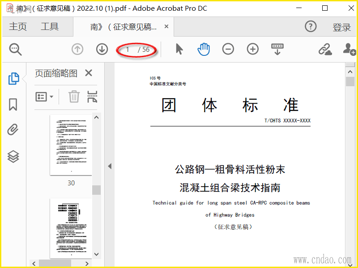Screen dimensions: 358x268
Task: Click thumbnail panel scroll left arrow
Action: tap(34, 264)
